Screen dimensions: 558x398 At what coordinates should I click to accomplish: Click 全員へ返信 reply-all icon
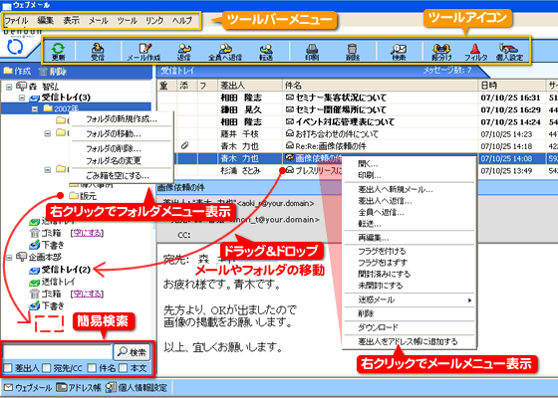click(225, 51)
